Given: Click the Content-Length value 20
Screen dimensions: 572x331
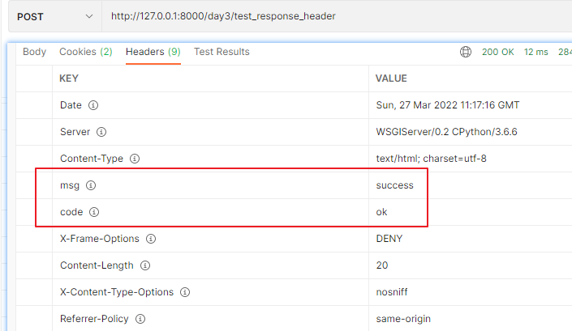Looking at the screenshot, I should 382,265.
